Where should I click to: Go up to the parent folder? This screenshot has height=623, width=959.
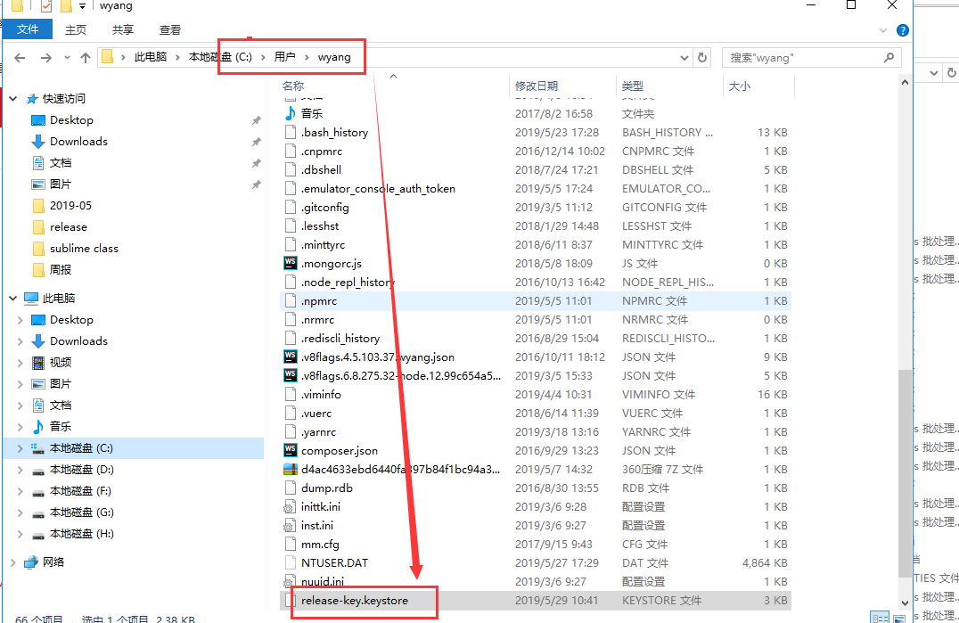coord(85,56)
